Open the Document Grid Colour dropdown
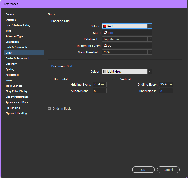 [150, 71]
